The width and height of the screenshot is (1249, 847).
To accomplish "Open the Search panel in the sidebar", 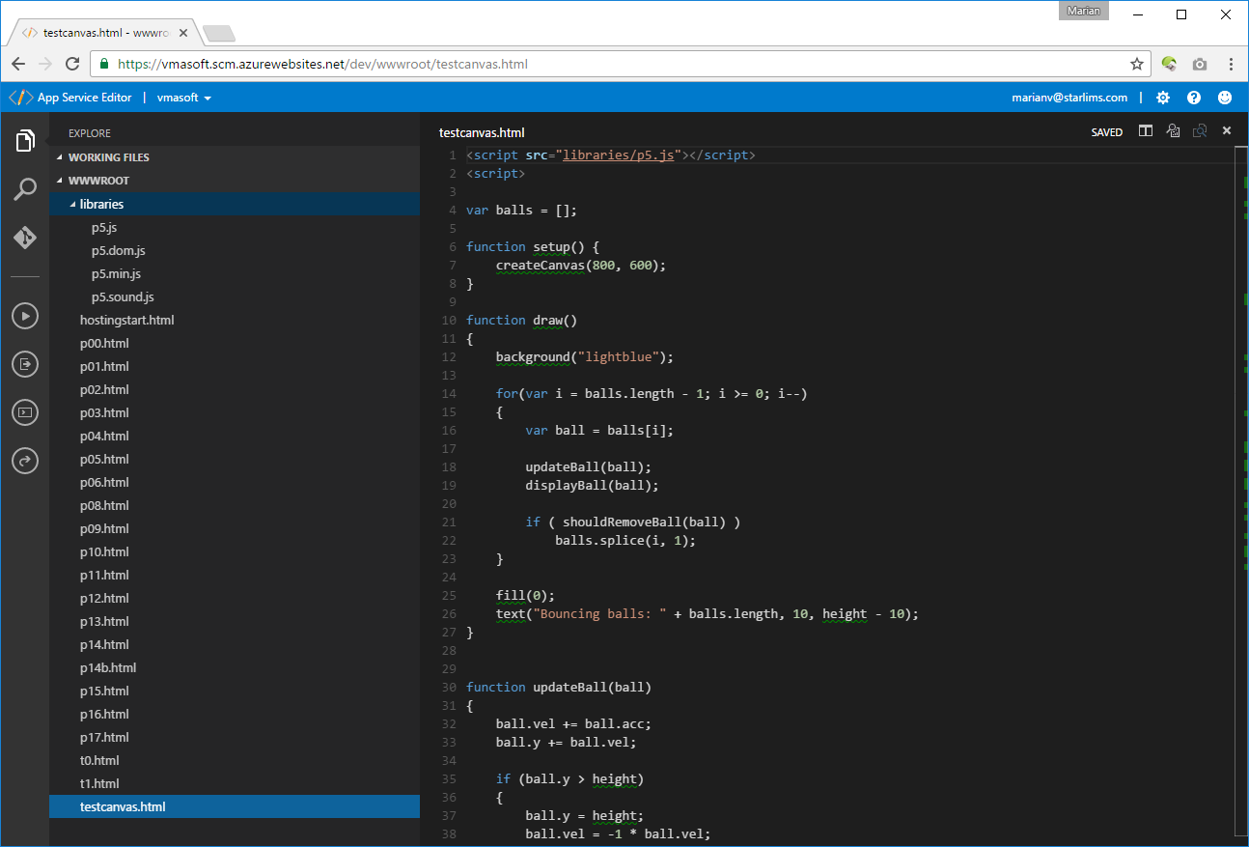I will 25,189.
